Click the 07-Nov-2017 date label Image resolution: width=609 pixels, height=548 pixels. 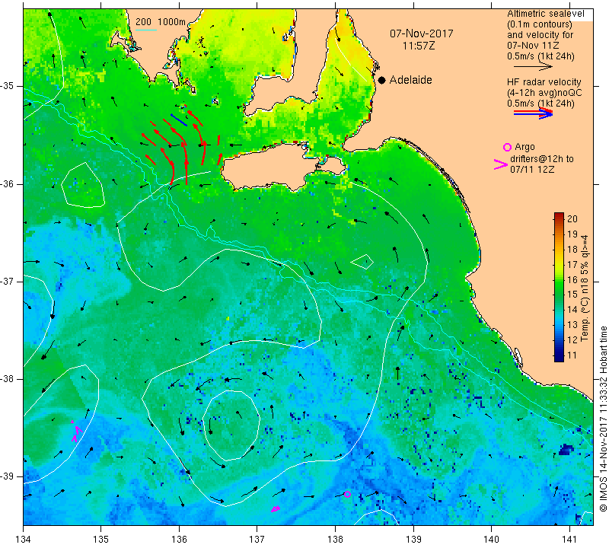[x=422, y=33]
